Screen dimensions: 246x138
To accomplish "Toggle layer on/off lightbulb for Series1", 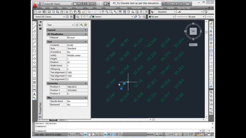I will (x=81, y=16).
